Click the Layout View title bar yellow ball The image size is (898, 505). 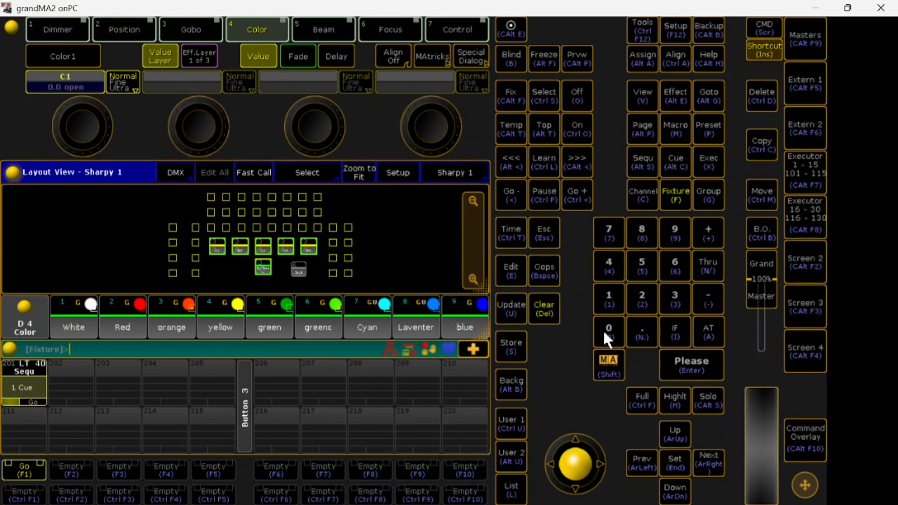[x=13, y=173]
